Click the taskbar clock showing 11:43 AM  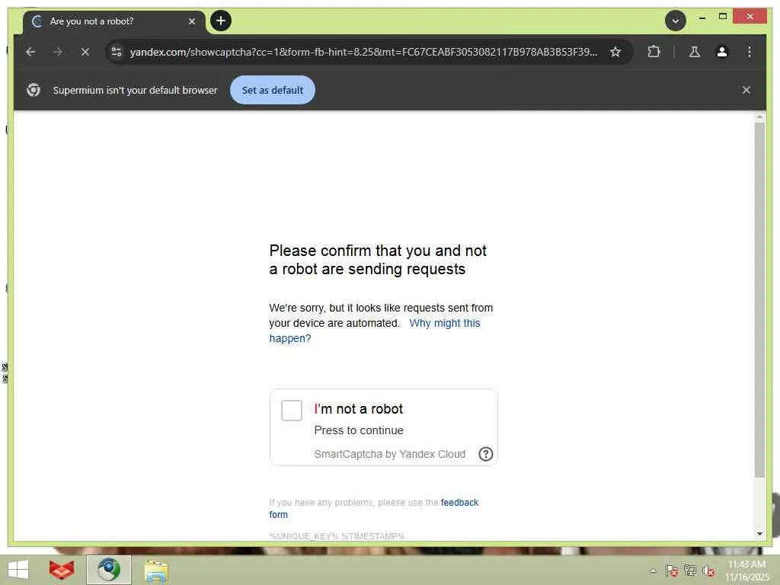tap(746, 571)
